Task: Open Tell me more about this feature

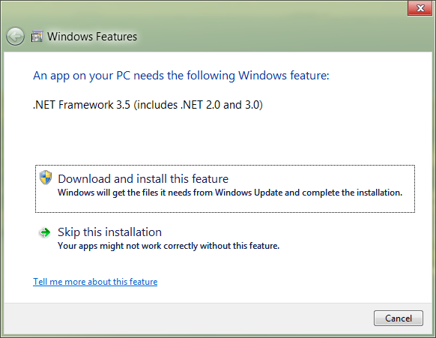Action: pyautogui.click(x=95, y=282)
